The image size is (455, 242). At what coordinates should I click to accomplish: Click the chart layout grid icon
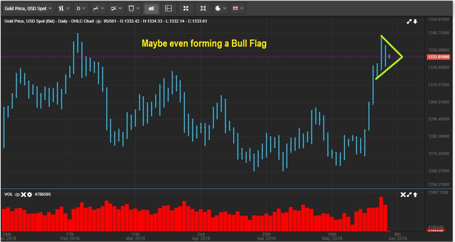click(168, 8)
